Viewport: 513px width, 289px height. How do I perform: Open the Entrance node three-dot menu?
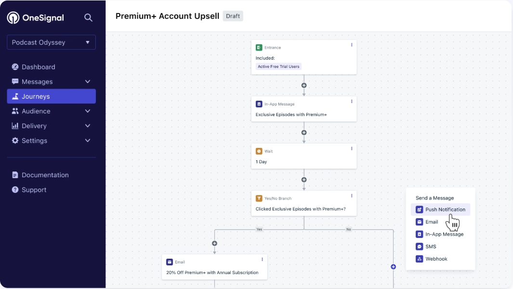(352, 45)
